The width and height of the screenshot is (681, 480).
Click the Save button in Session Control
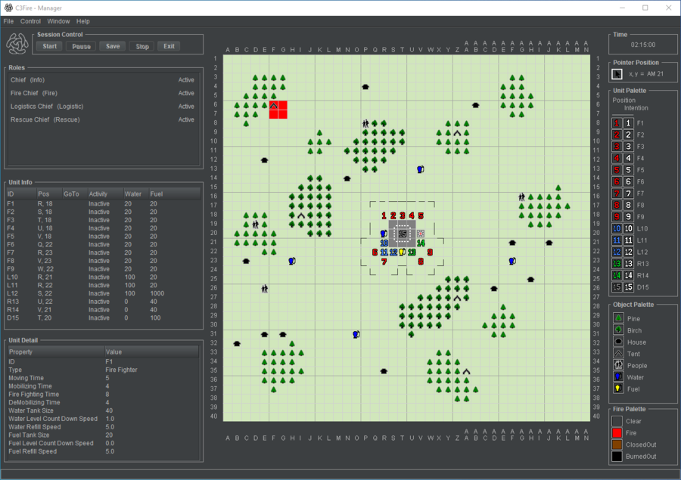tap(113, 46)
